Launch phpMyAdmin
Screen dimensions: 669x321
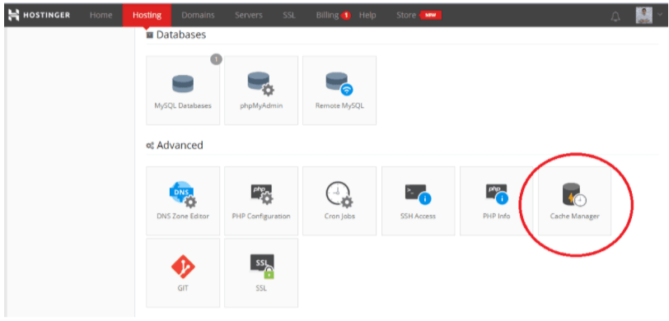tap(261, 91)
